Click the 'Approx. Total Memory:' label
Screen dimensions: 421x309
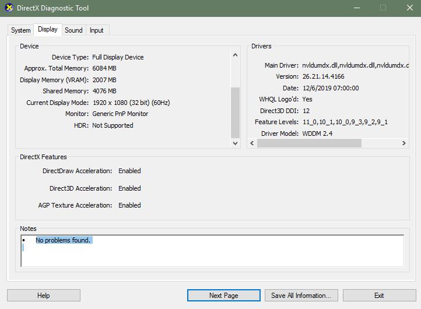pos(57,68)
